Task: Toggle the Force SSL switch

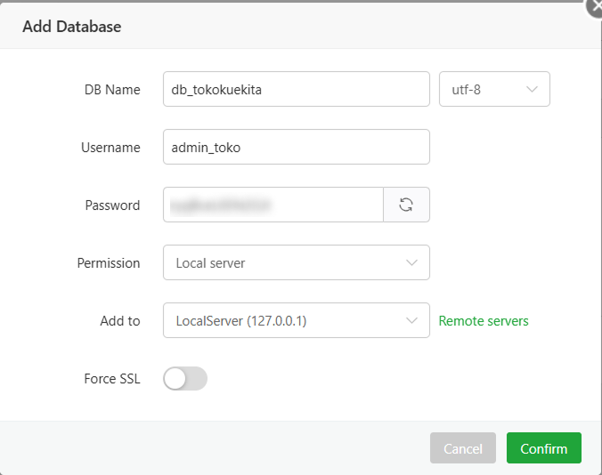Action: (x=185, y=378)
